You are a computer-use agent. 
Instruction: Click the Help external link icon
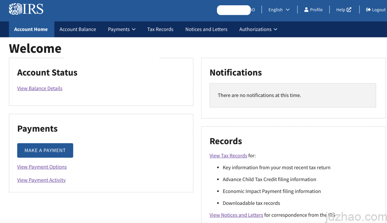click(x=349, y=10)
